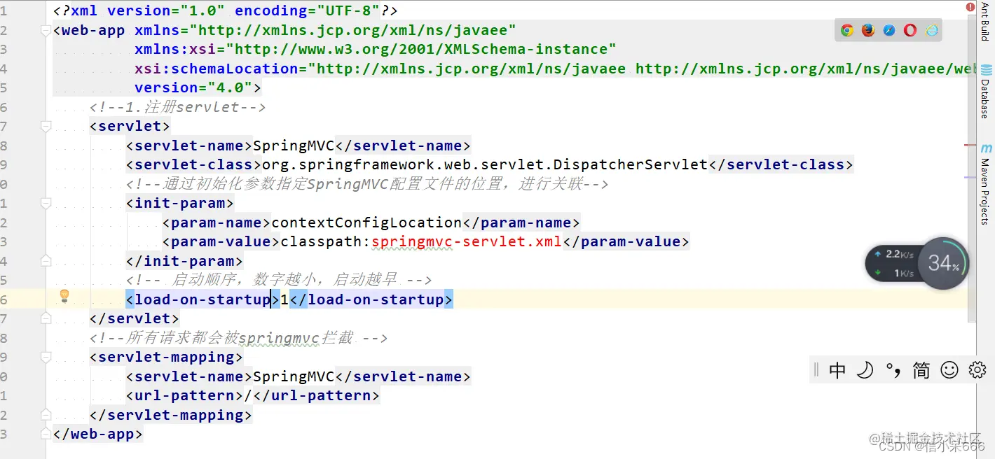Open the Ant Build tool window
The image size is (995, 459).
pos(985,22)
